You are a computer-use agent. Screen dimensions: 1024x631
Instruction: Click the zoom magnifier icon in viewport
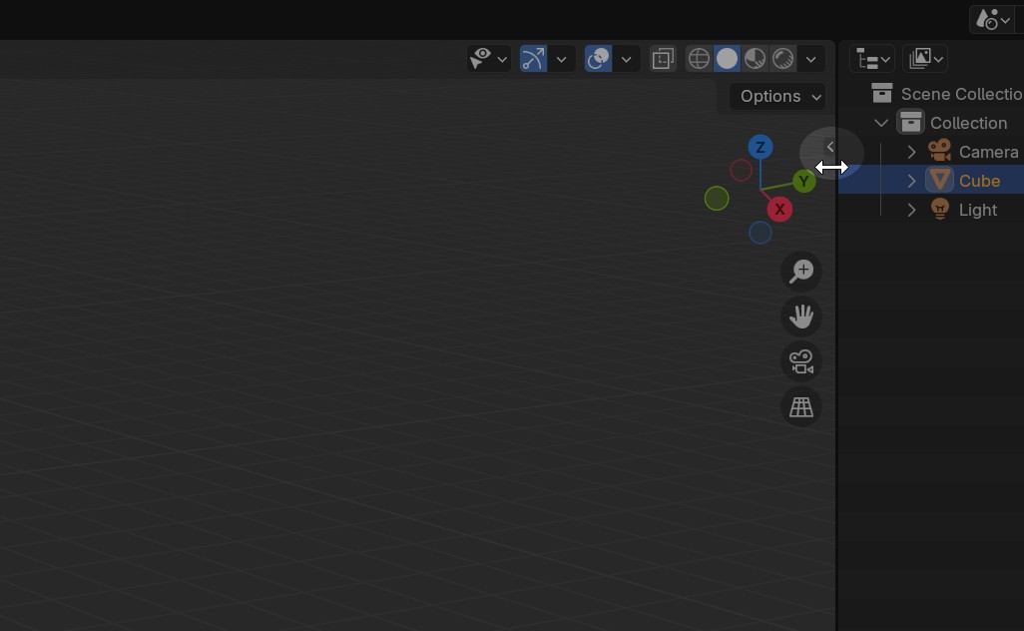click(801, 272)
